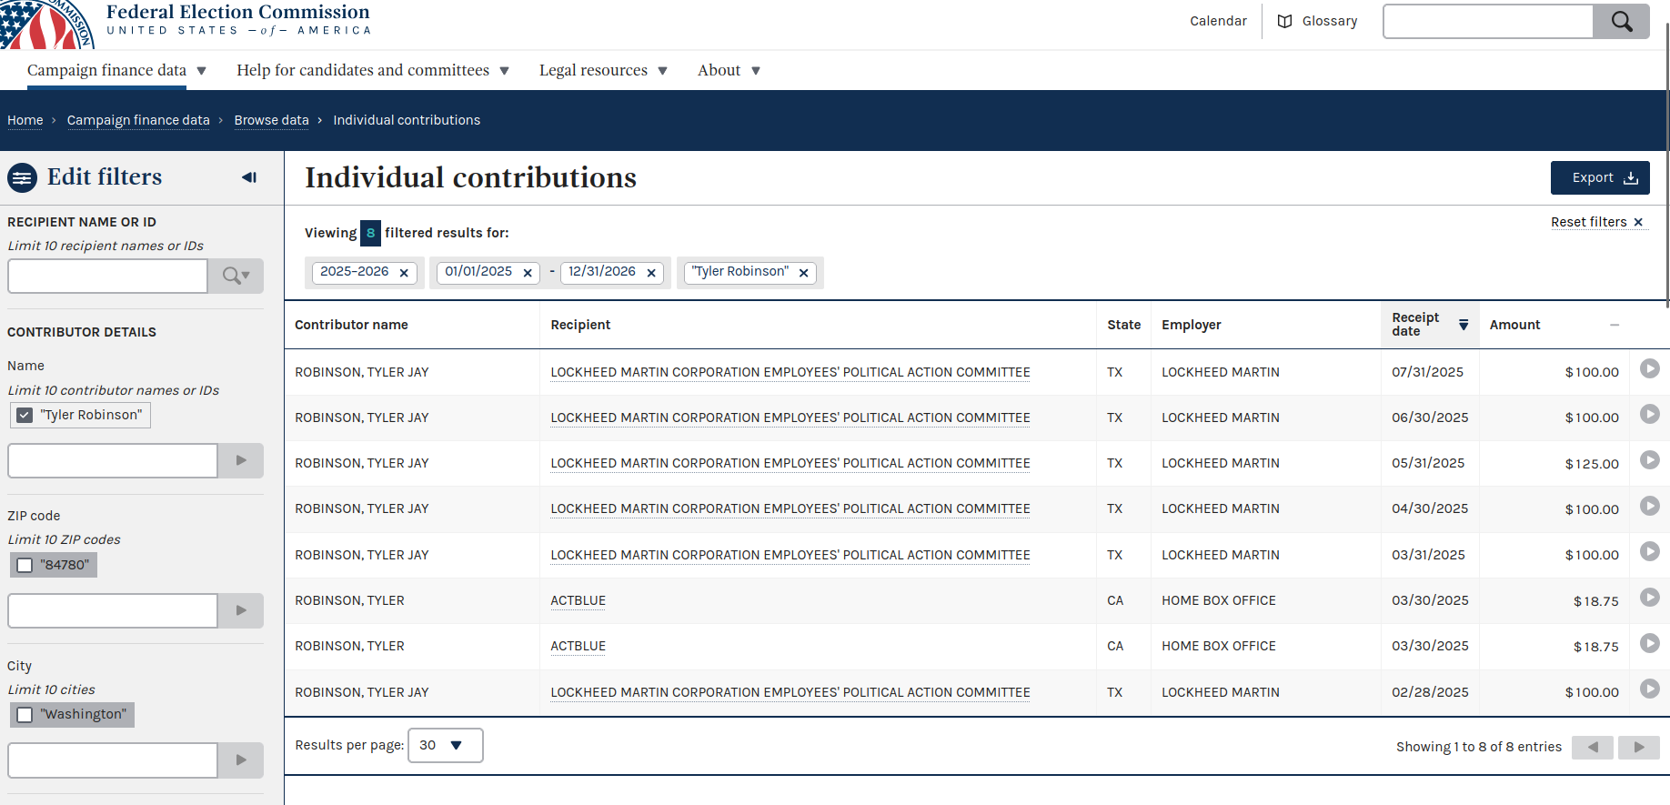Open the first ACTBLUE recipient link

(578, 600)
